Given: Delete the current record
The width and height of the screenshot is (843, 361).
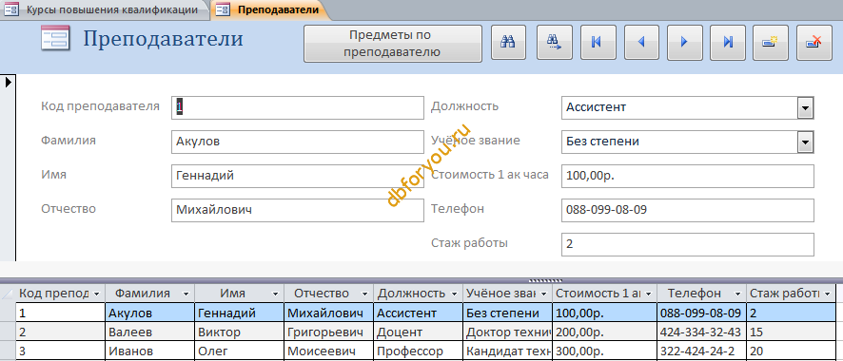Looking at the screenshot, I should click(814, 42).
